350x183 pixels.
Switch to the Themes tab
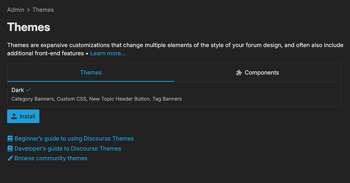coord(91,72)
